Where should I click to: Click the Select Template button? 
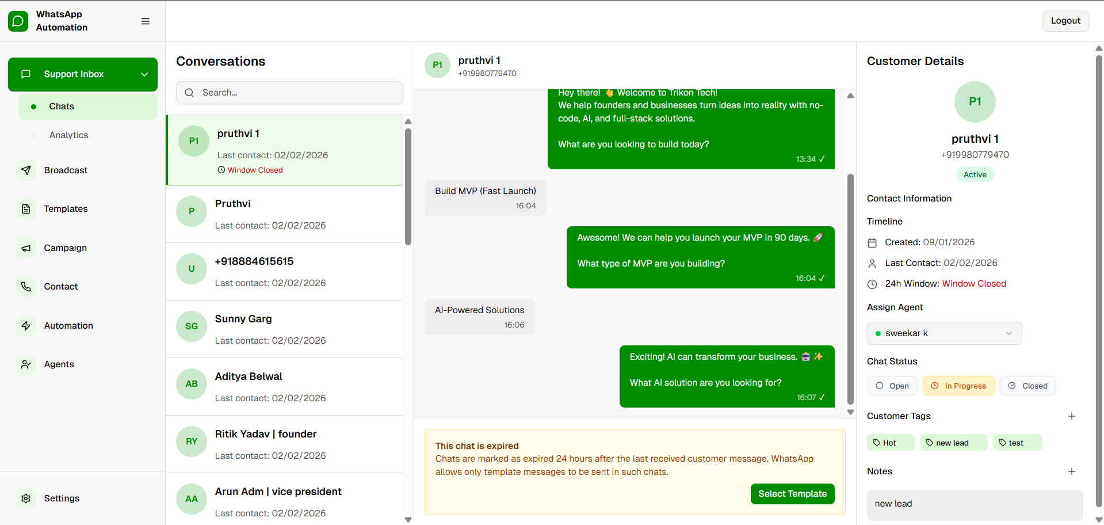(792, 494)
